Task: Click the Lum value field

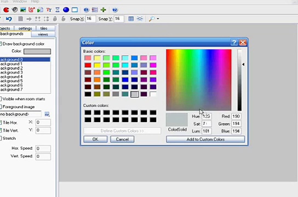Action: 207,131
